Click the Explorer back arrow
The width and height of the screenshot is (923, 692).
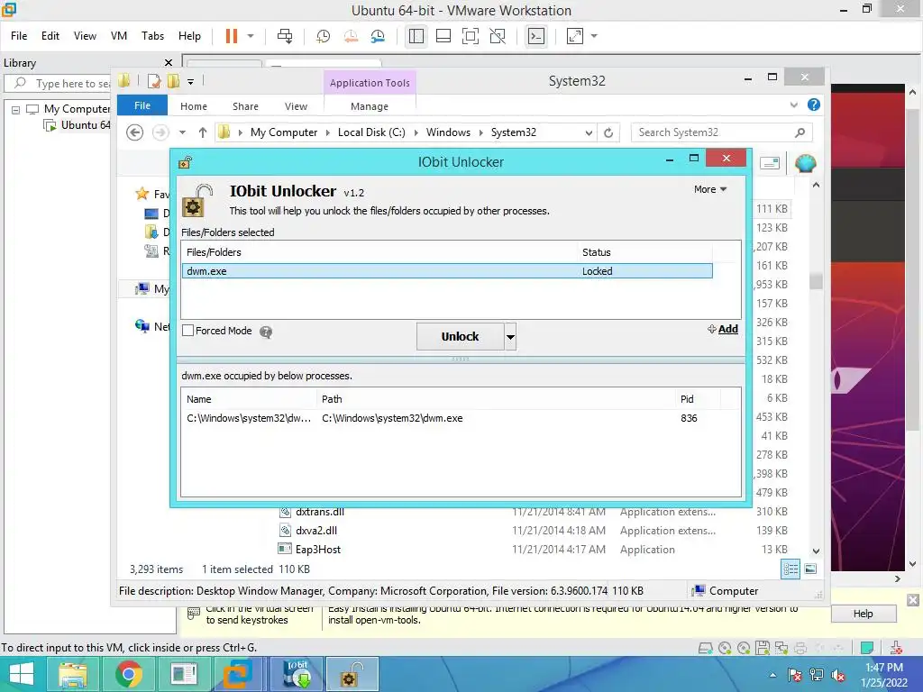tap(135, 132)
